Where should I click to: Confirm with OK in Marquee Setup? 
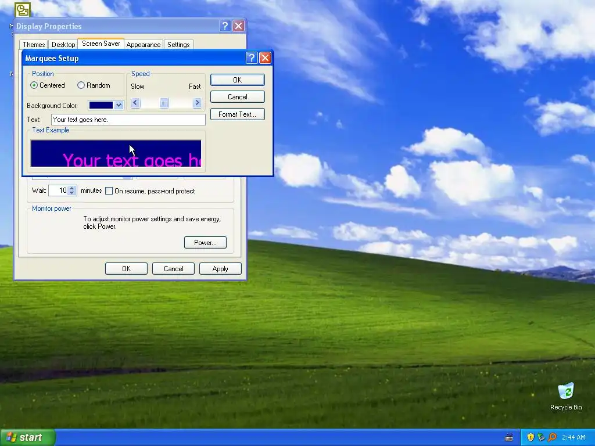(x=238, y=80)
